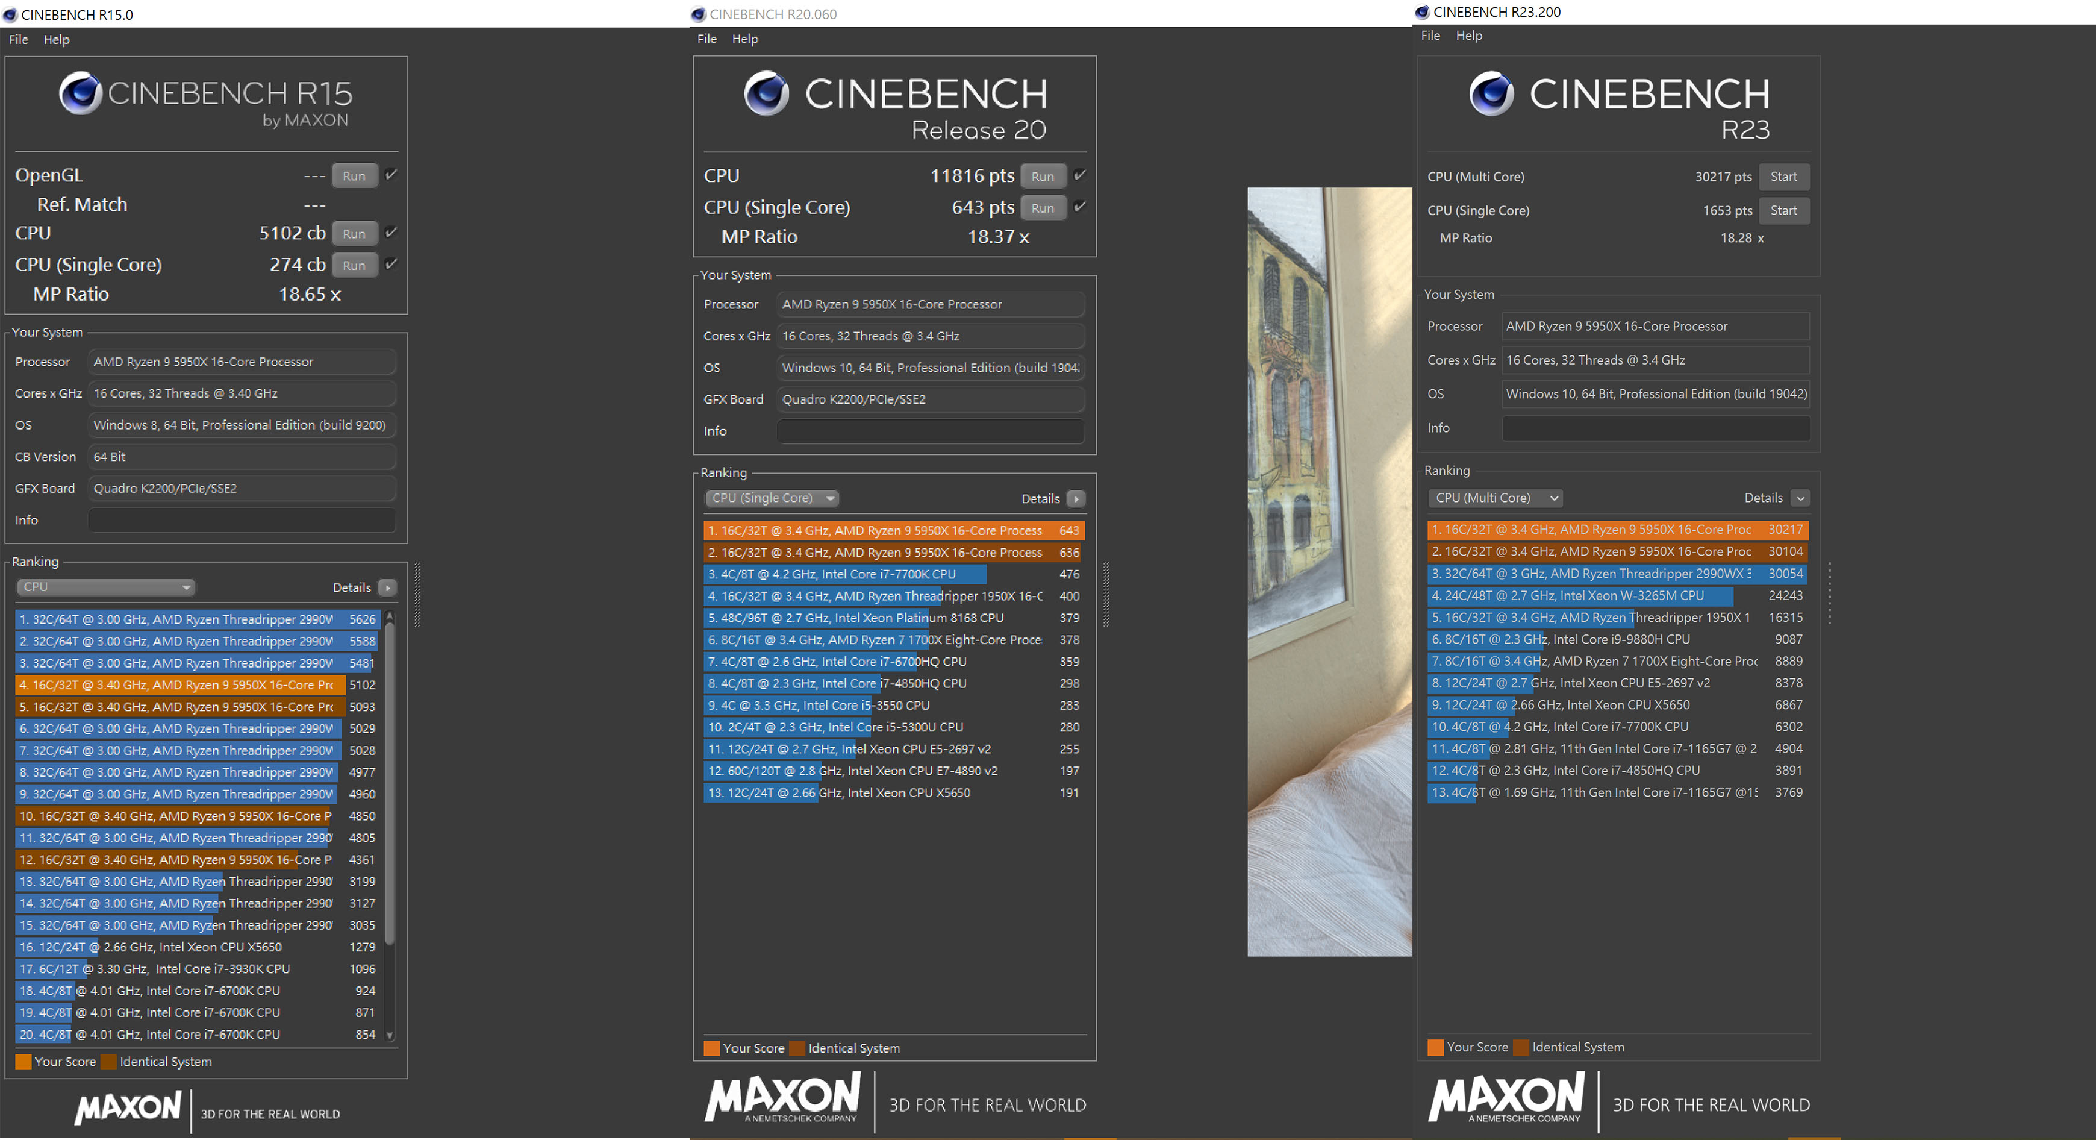Select R20 row 5 Xeon Platinum 8168

[893, 618]
